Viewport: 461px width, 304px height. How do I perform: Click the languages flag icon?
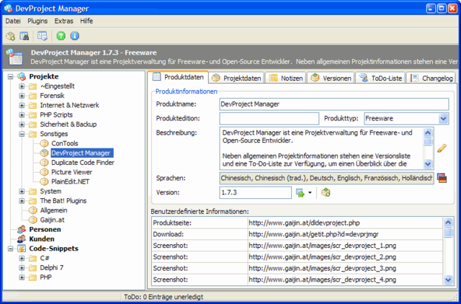(x=442, y=178)
